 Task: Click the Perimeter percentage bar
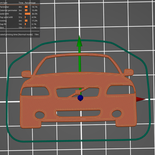coord(26,7)
